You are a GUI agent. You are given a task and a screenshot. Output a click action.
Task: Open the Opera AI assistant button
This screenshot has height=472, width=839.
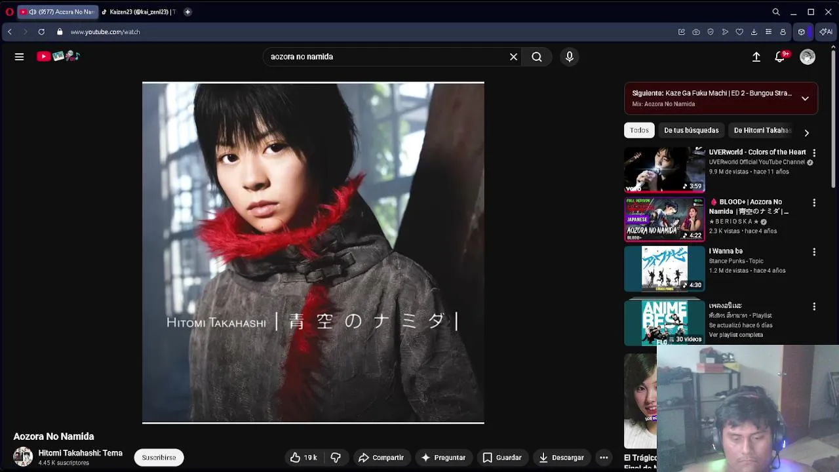pyautogui.click(x=825, y=31)
